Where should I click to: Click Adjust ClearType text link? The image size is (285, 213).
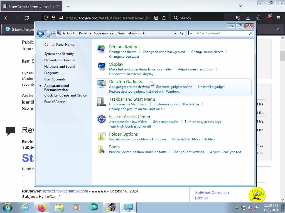click(x=226, y=152)
